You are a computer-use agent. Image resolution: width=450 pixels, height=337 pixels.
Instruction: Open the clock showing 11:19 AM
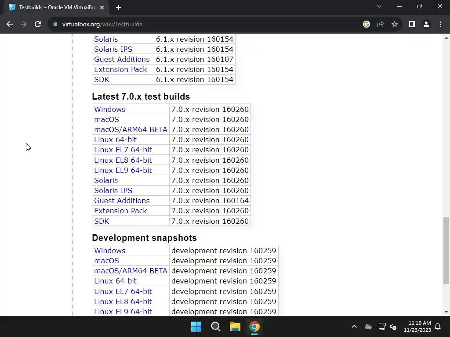(417, 326)
